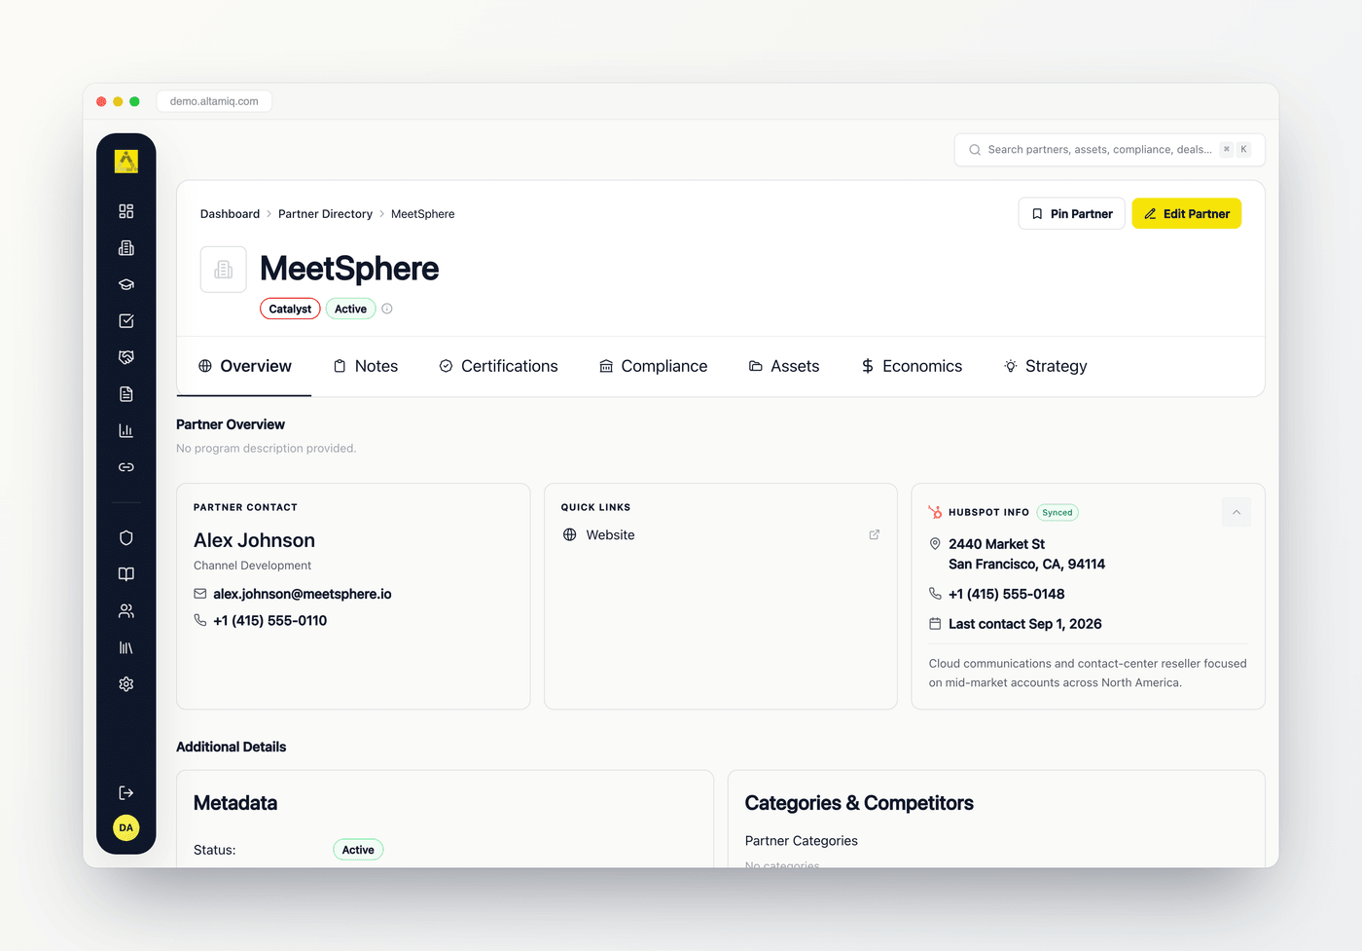Focus the search partners input field
This screenshot has width=1362, height=951.
click(1110, 150)
